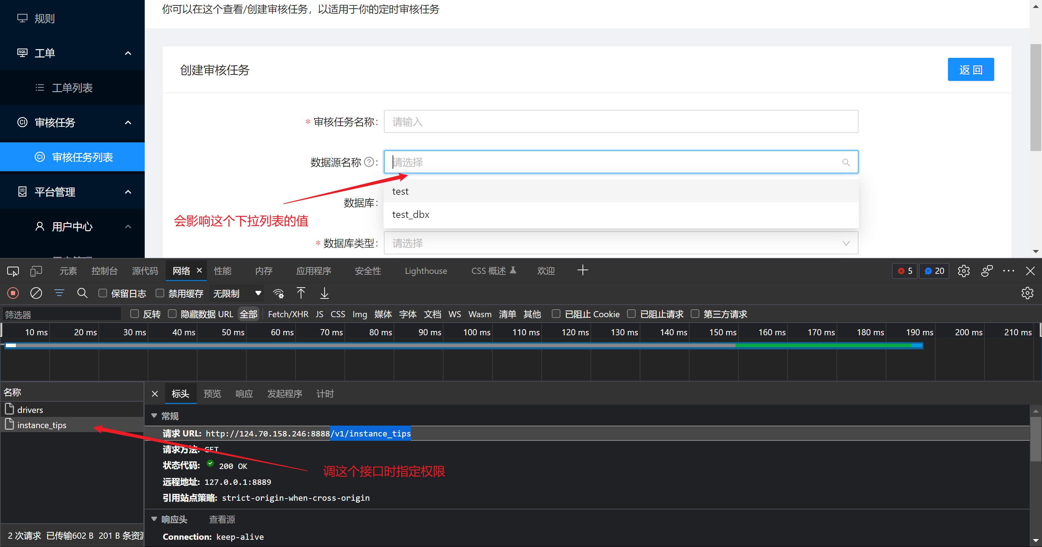Enable 保留日志 checkbox
1042x547 pixels.
coord(103,293)
